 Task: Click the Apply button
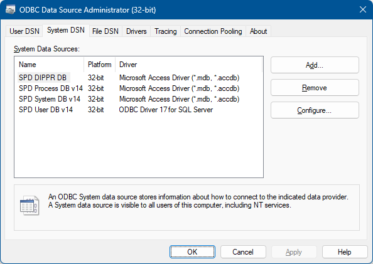point(294,252)
